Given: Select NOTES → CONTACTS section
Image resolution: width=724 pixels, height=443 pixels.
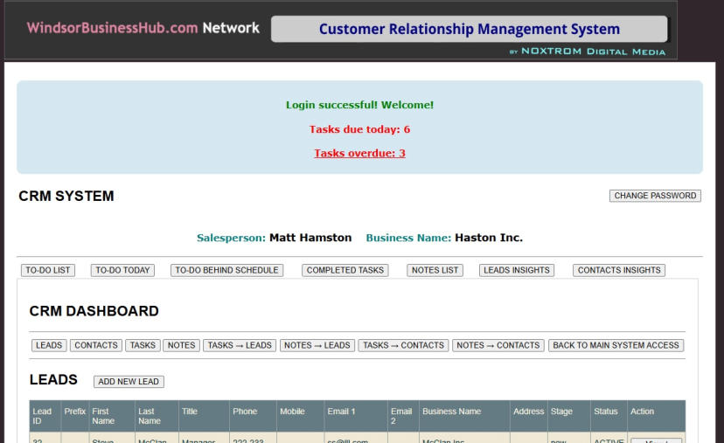Looking at the screenshot, I should (498, 345).
